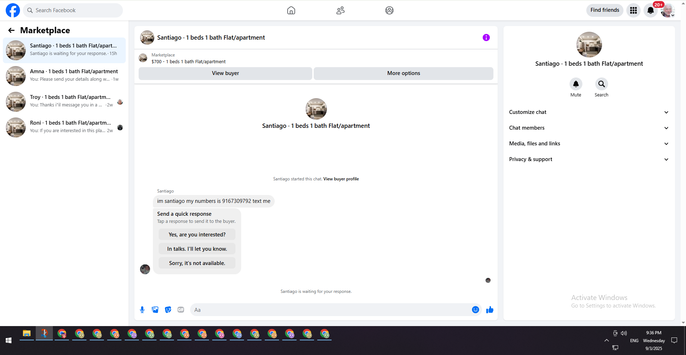Expand Customize chat section
This screenshot has width=686, height=355.
click(x=589, y=112)
